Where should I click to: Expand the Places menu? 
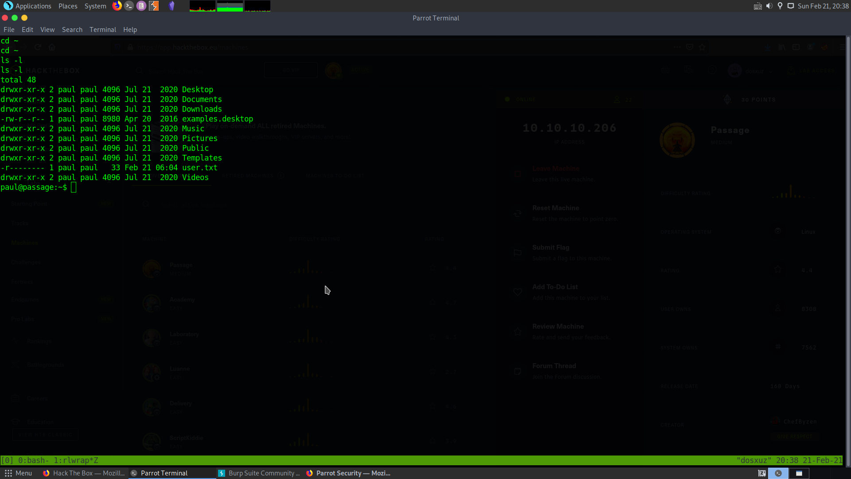(x=68, y=6)
